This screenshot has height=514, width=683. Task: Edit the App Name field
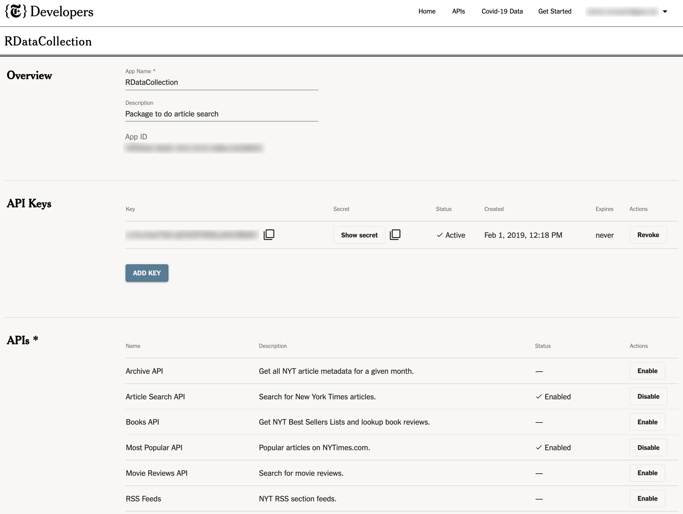click(221, 82)
